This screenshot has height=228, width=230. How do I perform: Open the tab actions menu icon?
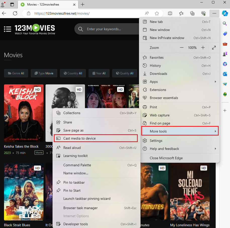[x=12, y=5]
